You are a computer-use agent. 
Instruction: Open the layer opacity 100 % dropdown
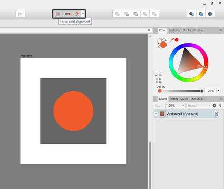[x=183, y=106]
